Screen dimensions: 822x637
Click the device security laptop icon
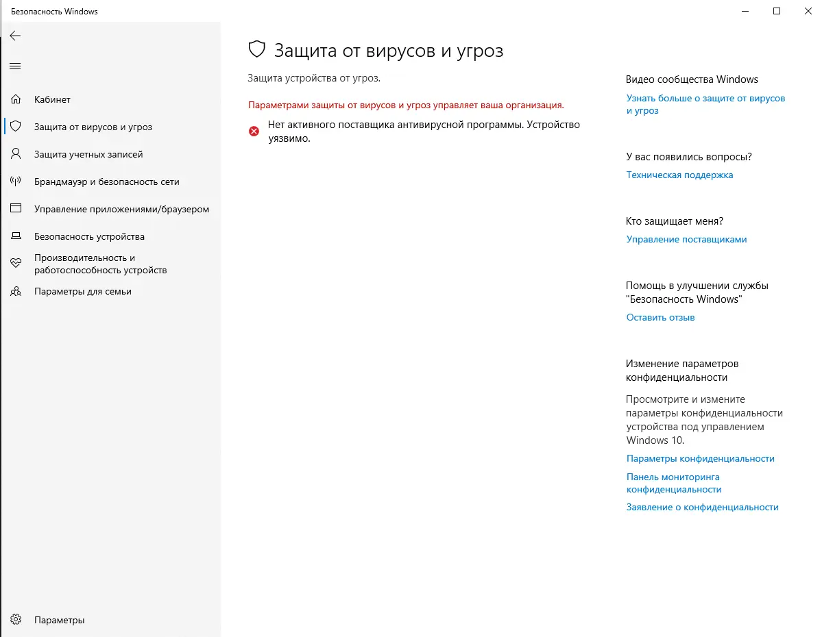tap(16, 236)
